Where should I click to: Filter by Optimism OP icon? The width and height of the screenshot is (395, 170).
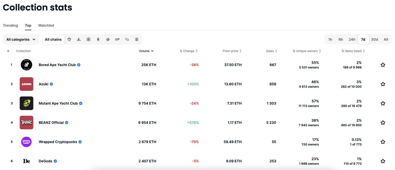117,39
